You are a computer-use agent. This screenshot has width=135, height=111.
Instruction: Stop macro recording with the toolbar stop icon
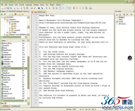click(77, 8)
